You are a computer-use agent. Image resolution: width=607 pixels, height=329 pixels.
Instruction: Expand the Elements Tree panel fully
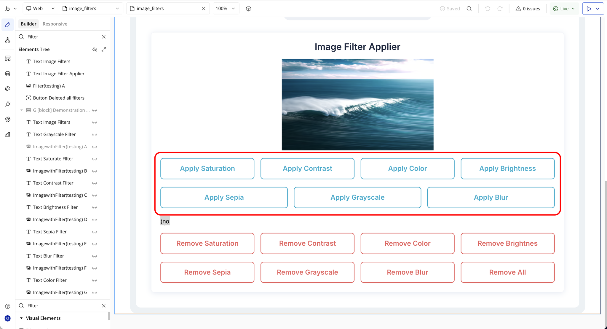click(x=104, y=50)
